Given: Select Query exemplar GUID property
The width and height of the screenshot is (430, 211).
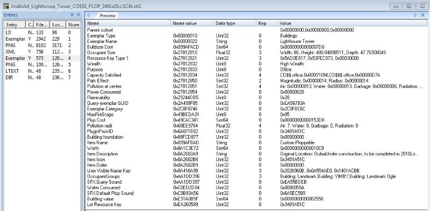Looking at the screenshot, I should (x=256, y=103).
